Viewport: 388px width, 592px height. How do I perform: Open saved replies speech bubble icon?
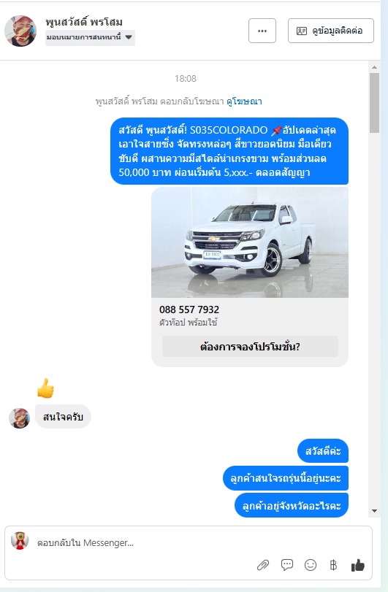[x=287, y=565]
